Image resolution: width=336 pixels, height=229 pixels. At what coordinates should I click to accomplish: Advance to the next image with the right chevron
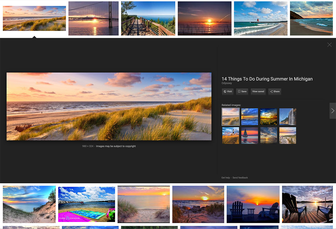click(333, 111)
